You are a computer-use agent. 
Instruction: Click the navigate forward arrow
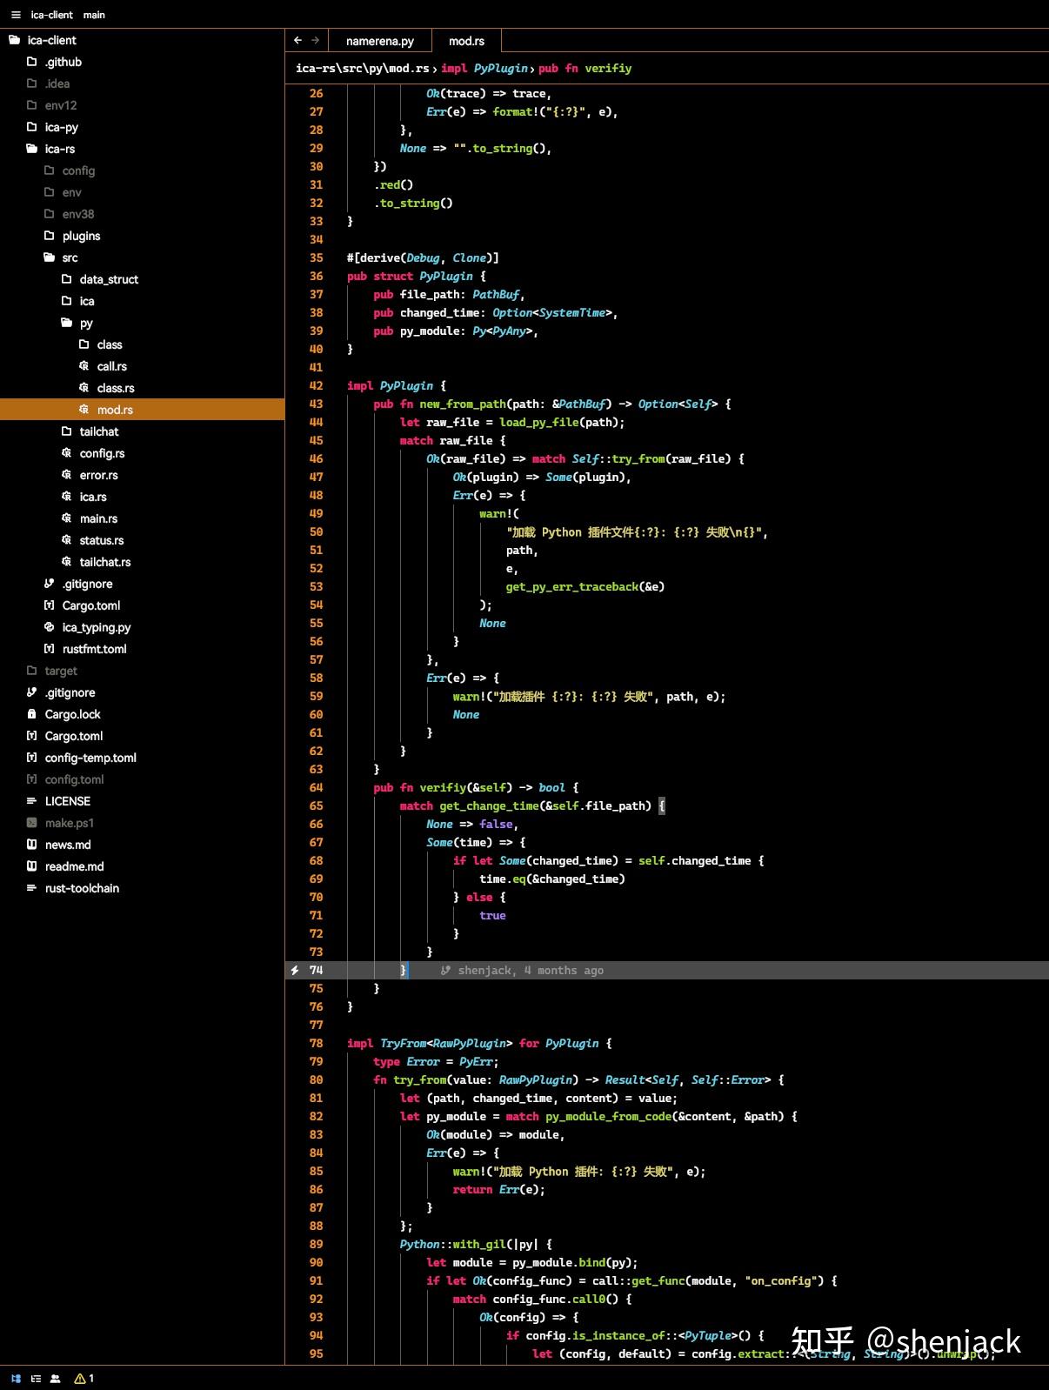point(316,40)
